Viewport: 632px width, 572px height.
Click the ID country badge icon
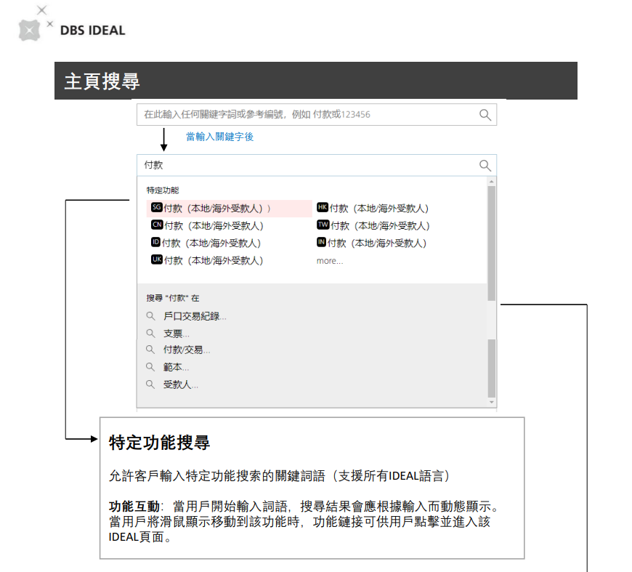pyautogui.click(x=155, y=242)
